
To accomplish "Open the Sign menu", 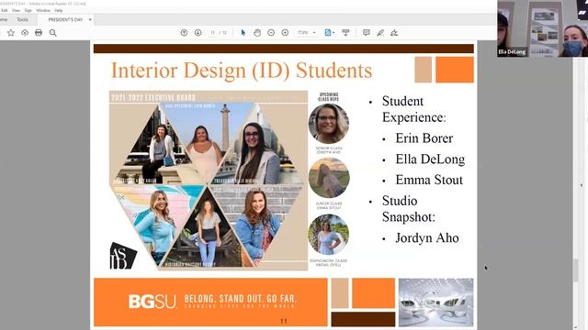I will tap(28, 10).
